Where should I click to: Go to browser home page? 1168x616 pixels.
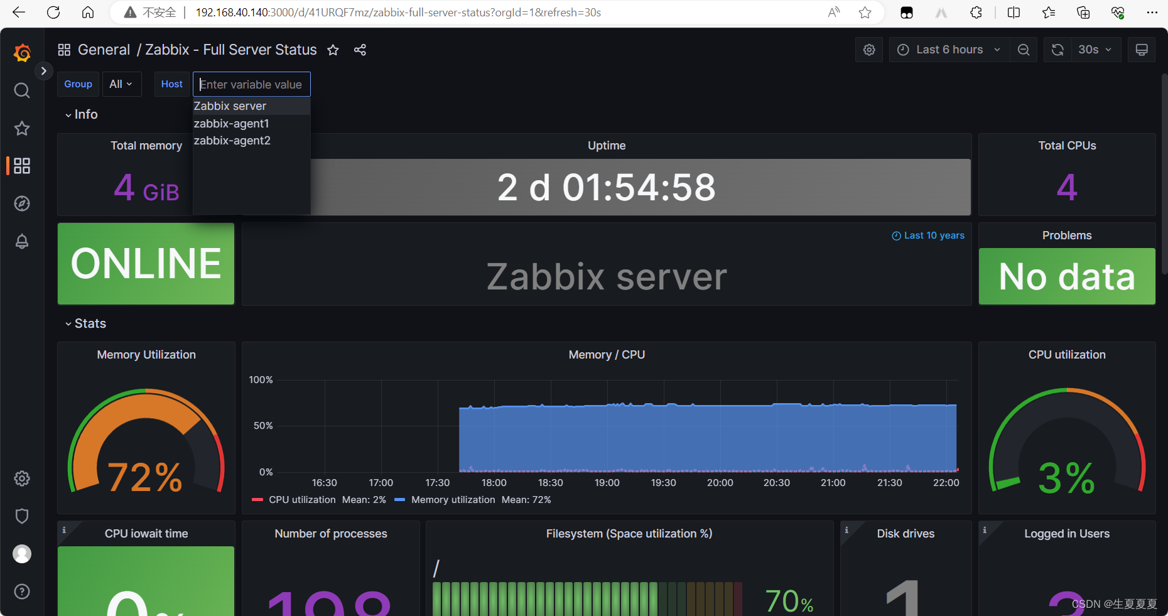tap(88, 12)
